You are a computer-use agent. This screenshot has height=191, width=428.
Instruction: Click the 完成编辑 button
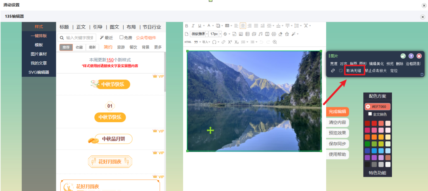point(337,112)
